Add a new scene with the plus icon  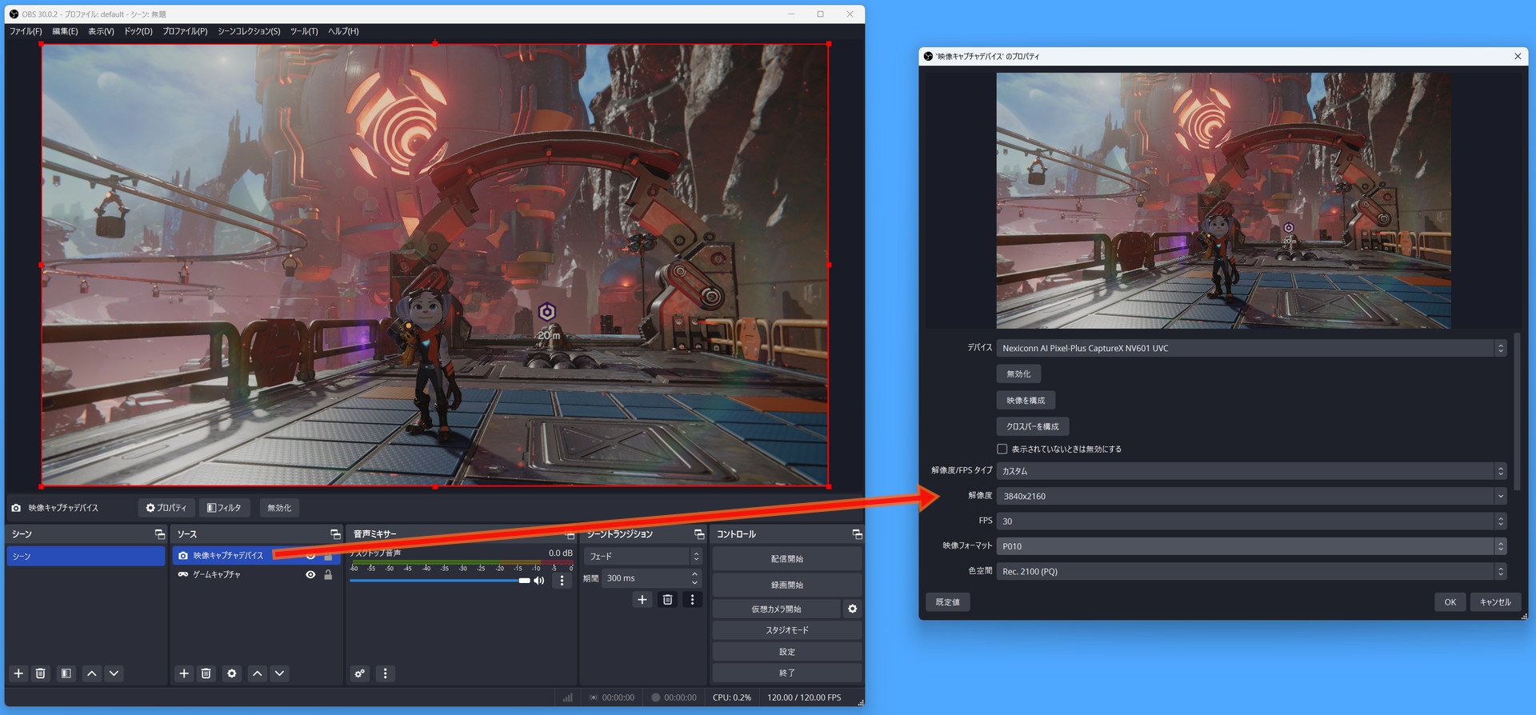pyautogui.click(x=18, y=673)
